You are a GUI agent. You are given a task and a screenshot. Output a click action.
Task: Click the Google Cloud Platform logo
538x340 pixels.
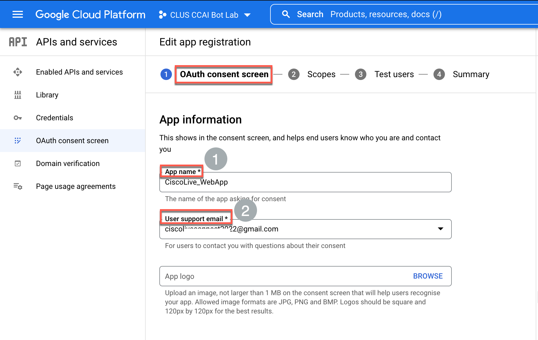(x=90, y=15)
